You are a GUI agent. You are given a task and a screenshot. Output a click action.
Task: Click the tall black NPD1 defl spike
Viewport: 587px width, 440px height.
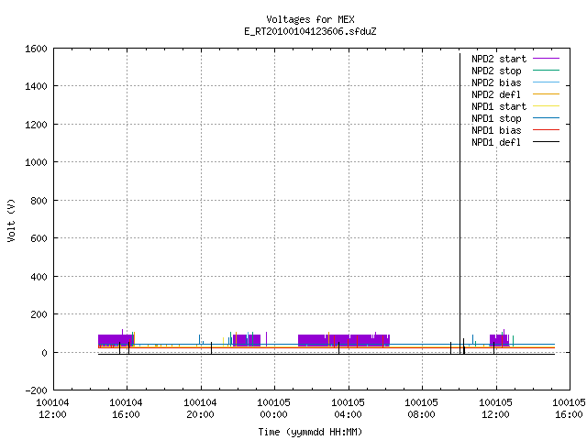460,202
